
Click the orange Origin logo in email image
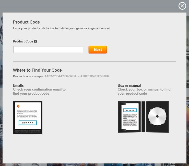click(x=18, y=106)
